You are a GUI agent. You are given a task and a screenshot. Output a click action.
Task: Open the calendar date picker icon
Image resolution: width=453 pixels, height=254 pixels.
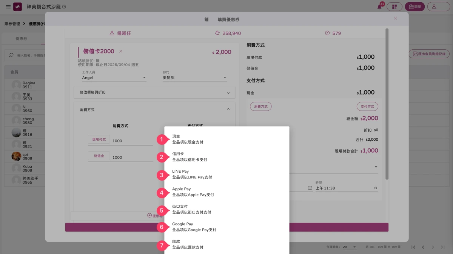(310, 188)
